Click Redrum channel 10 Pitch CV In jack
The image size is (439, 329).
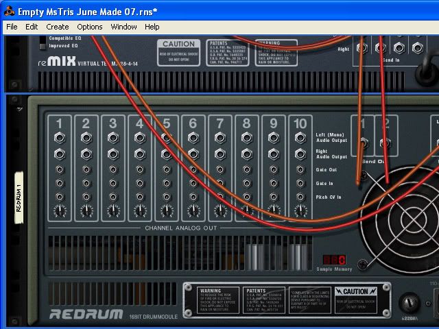click(300, 197)
